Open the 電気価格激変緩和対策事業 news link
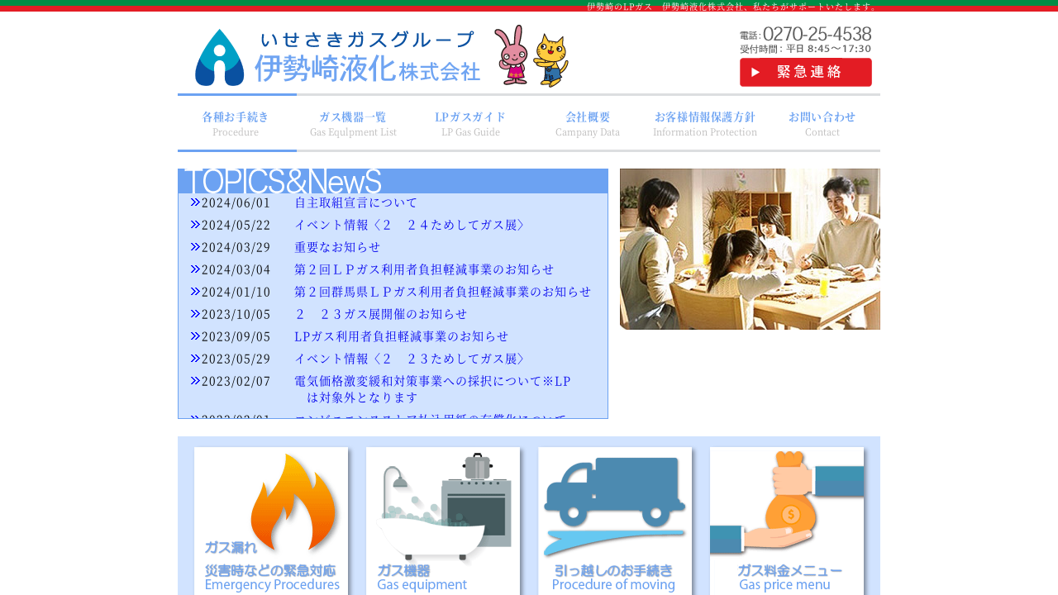The width and height of the screenshot is (1058, 595). pyautogui.click(x=432, y=381)
